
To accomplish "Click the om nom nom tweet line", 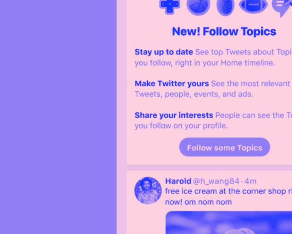I will [x=199, y=202].
